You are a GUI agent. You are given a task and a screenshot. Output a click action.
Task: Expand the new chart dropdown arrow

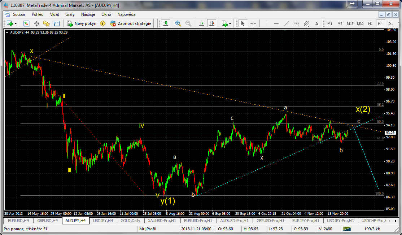pos(16,23)
